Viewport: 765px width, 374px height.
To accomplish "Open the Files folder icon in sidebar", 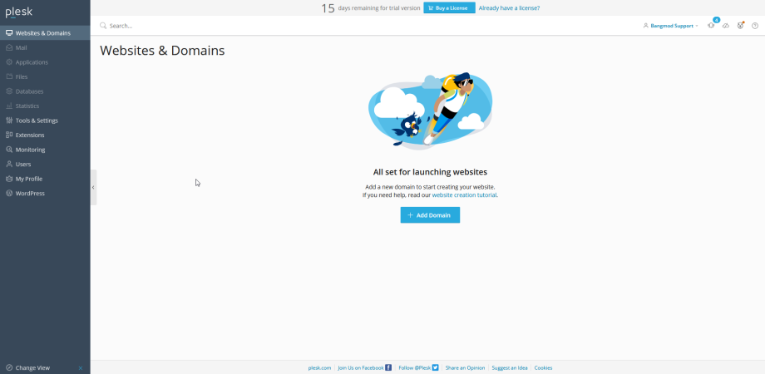I will [x=9, y=77].
